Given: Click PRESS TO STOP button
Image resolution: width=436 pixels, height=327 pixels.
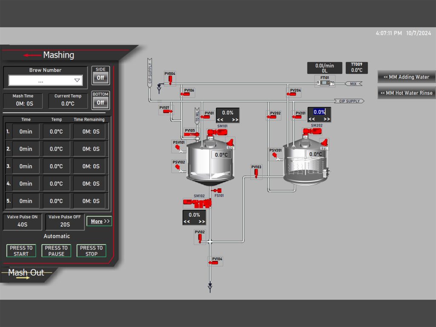Looking at the screenshot, I should tap(91, 251).
